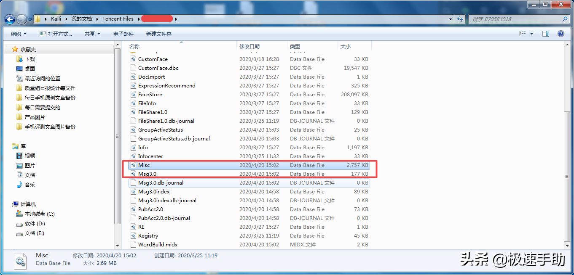Toggle the preview pane icon
Screen dimensions: 574x275
tap(546, 34)
